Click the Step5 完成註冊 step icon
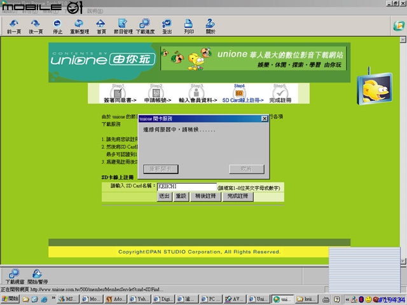Screen dimensions: 407x305 280,93
